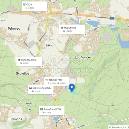Click the Louňovice town label
The height and width of the screenshot is (129, 129).
82,57
